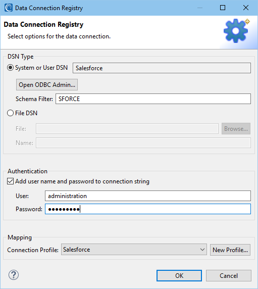Viewport: 258px width, 289px height.
Task: Click the User name text field
Action: point(148,196)
